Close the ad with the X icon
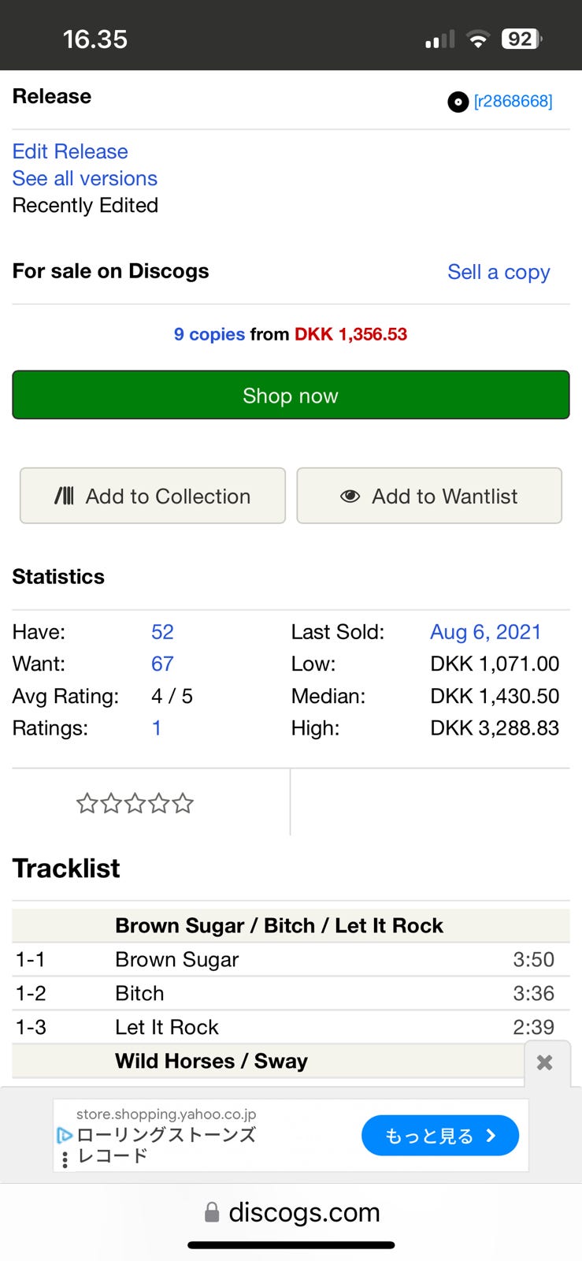582x1261 pixels. click(544, 1062)
